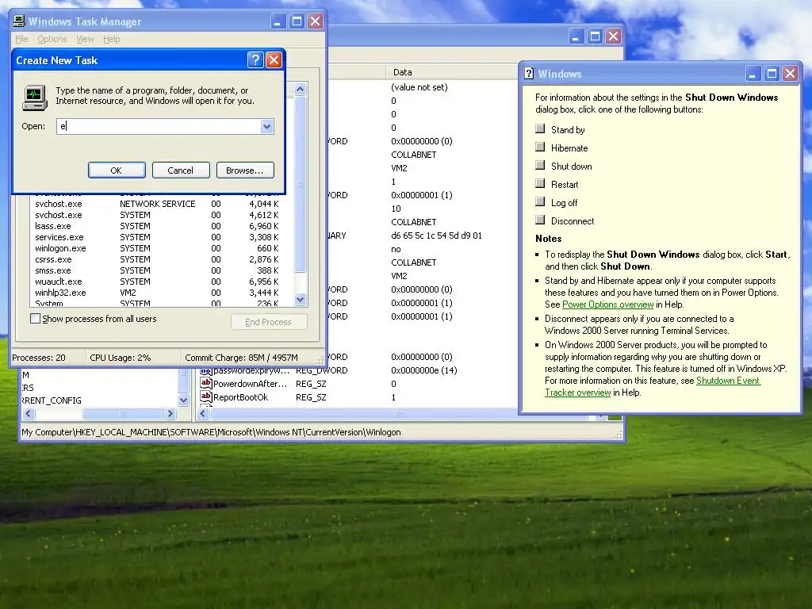812x609 pixels.
Task: Click scroll down arrow in process list
Action: tap(301, 299)
